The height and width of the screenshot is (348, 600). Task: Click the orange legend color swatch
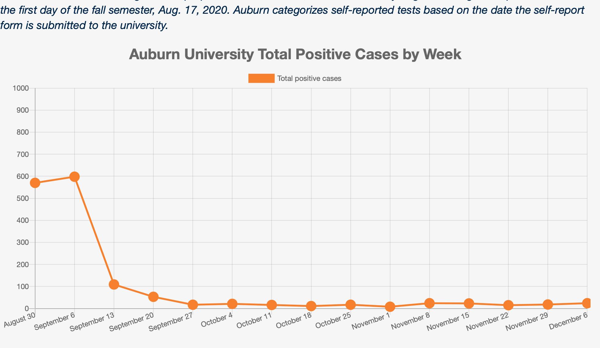(x=261, y=78)
